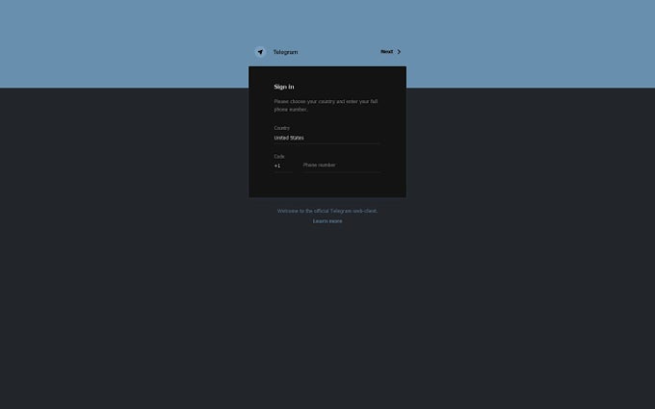The height and width of the screenshot is (409, 655).
Task: Select the Sign in heading text
Action: point(284,87)
